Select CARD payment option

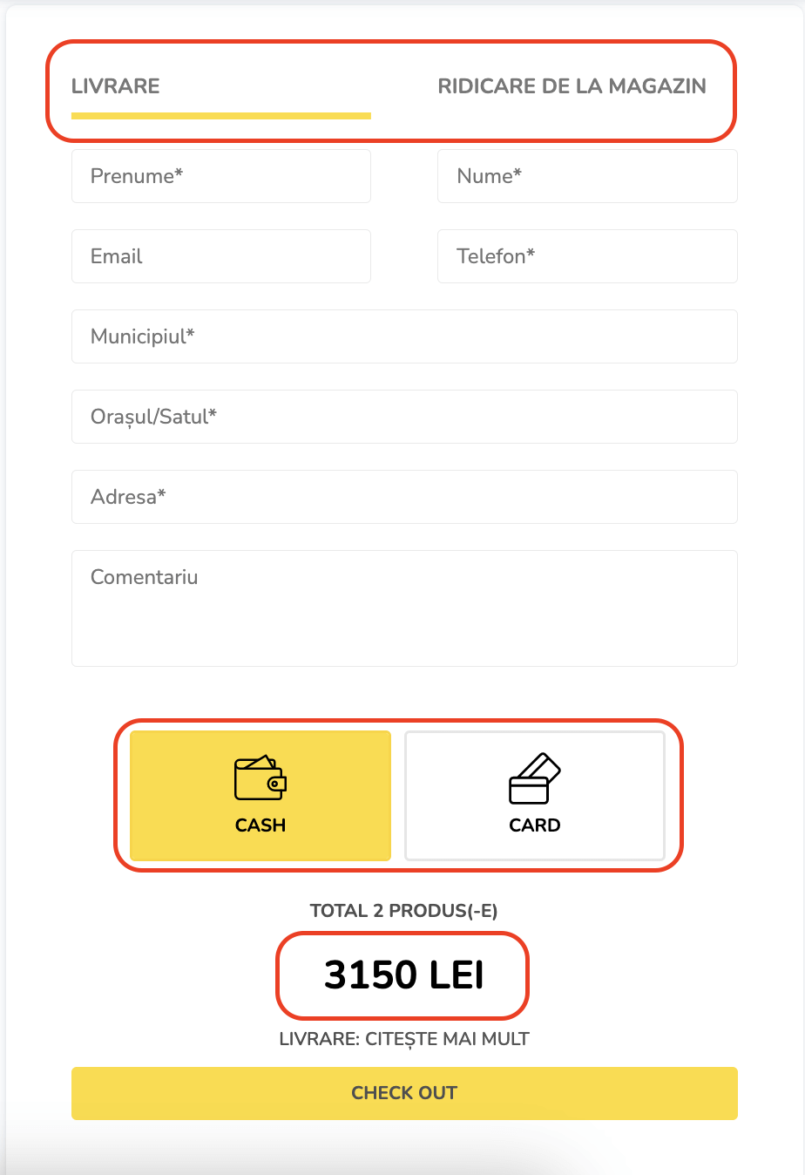click(x=535, y=796)
